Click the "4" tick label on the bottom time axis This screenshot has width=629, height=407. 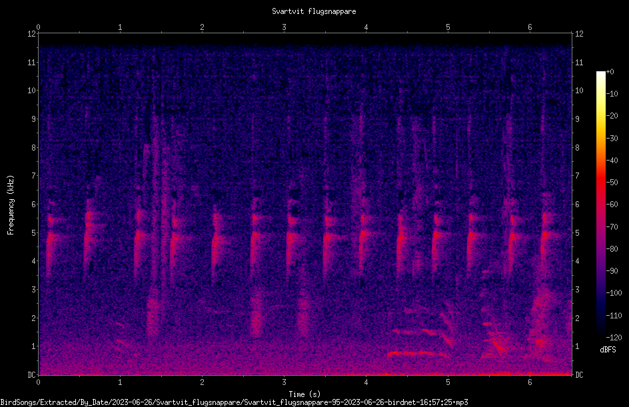366,382
